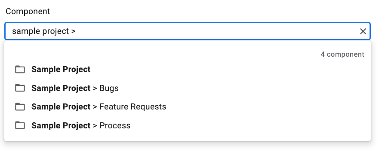The width and height of the screenshot is (379, 161).
Task: Place cursor in typed 'sample project >' text
Action: 44,31
